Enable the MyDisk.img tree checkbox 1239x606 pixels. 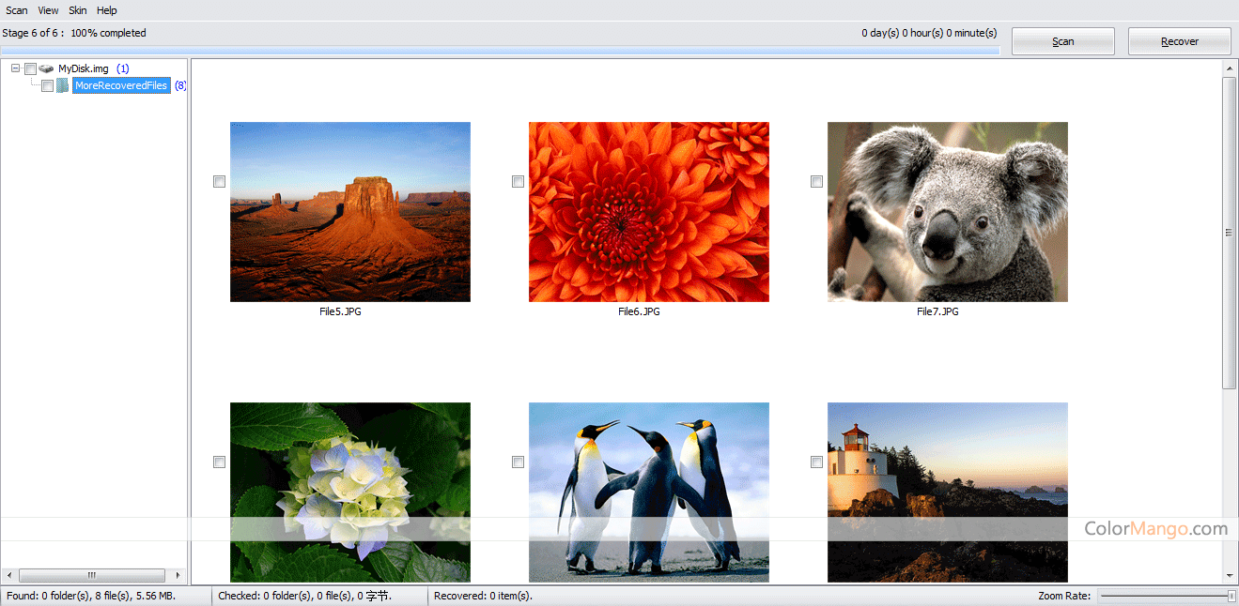point(30,68)
